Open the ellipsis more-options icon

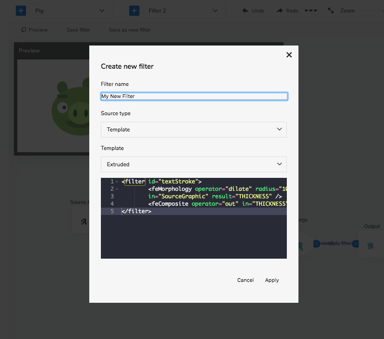click(x=311, y=10)
